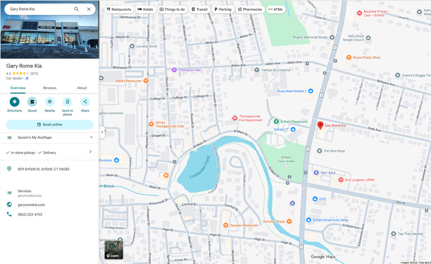Click the Share icon
Image resolution: width=431 pixels, height=264 pixels.
coord(85,102)
